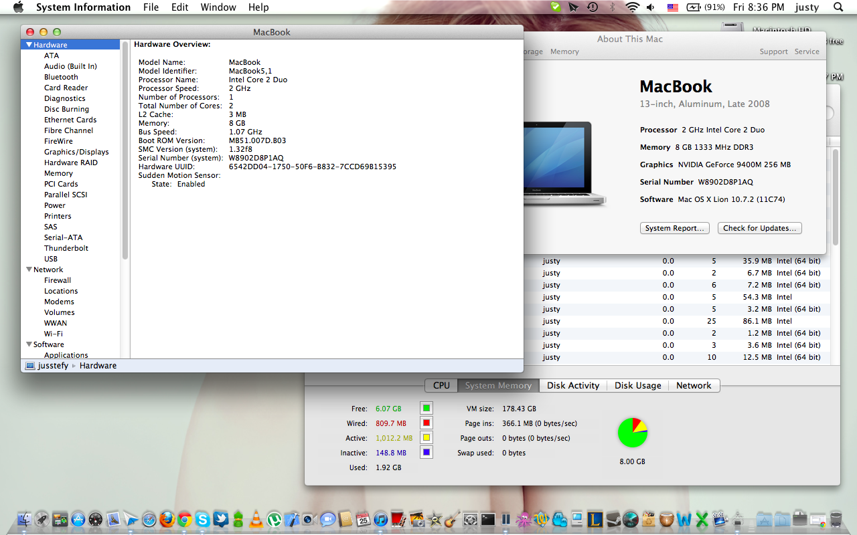This screenshot has width=857, height=535.
Task: Open the Edit menu
Action: tap(179, 7)
